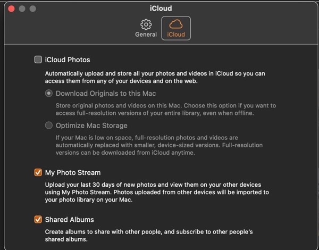The image size is (319, 250).
Task: Click the "Shared Albums" label text
Action: pos(70,219)
